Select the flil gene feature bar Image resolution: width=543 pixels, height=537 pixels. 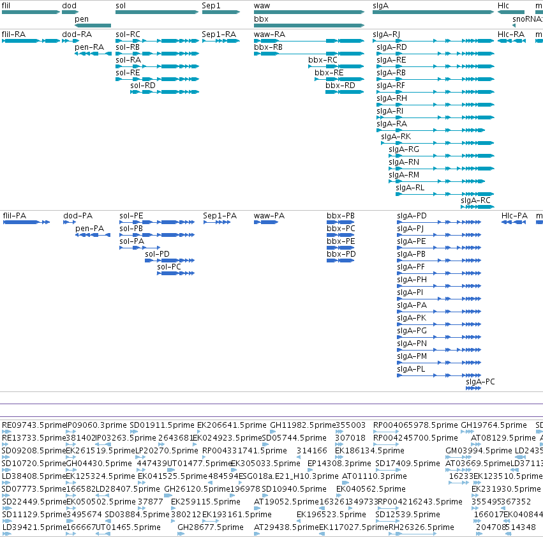31,12
